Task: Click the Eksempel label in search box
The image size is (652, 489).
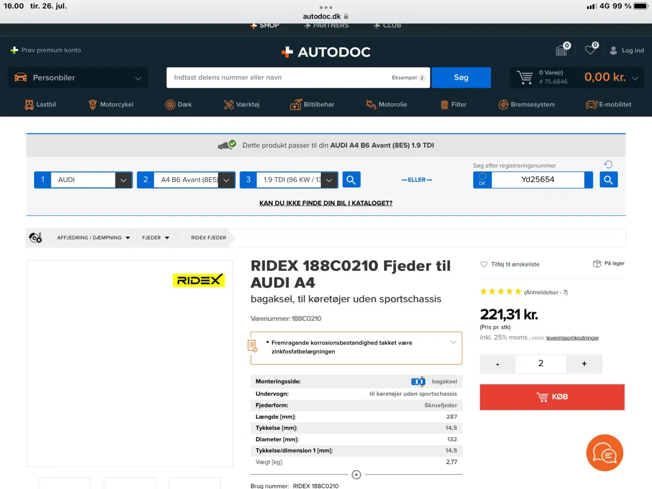Action: pos(404,78)
